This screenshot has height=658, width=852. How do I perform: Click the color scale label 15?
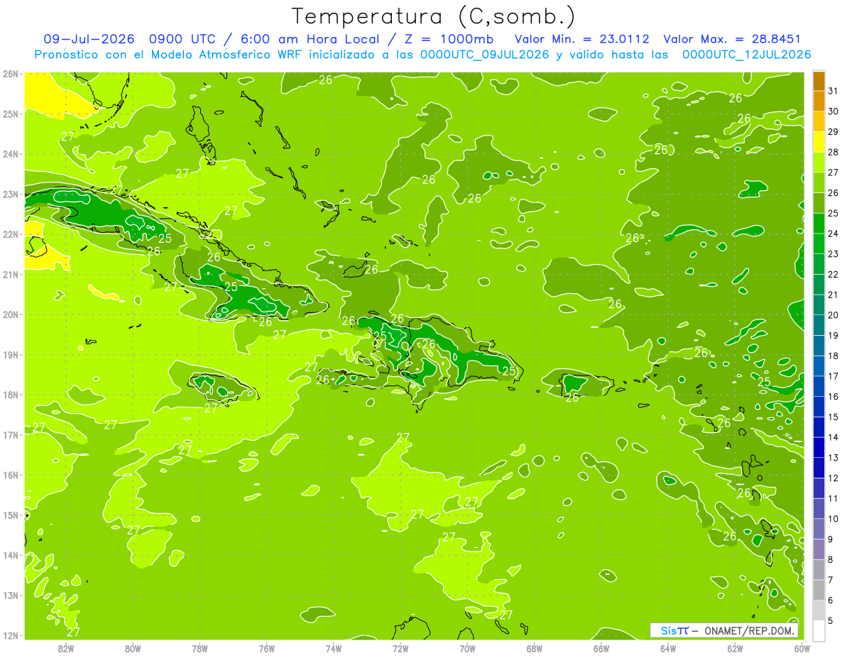(x=833, y=417)
